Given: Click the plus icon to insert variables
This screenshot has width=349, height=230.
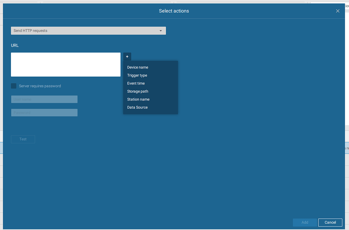Looking at the screenshot, I should pyautogui.click(x=127, y=56).
